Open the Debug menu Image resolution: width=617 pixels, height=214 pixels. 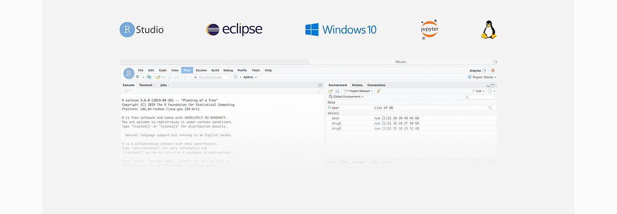coord(228,70)
